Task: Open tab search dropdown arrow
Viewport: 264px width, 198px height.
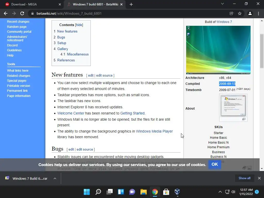Action: (x=222, y=4)
